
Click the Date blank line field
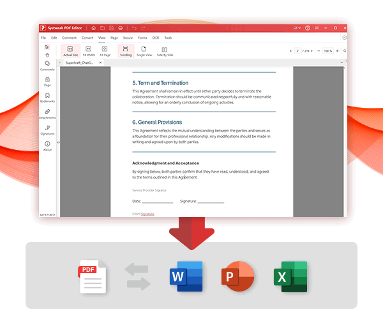tap(157, 202)
